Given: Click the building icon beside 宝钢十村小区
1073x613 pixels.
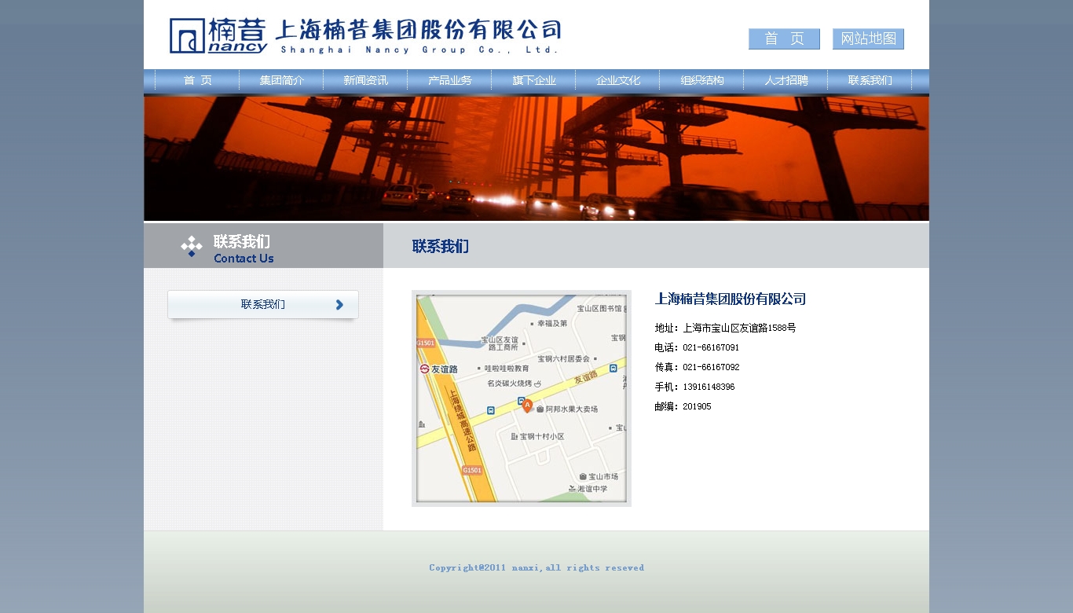Looking at the screenshot, I should [x=515, y=436].
